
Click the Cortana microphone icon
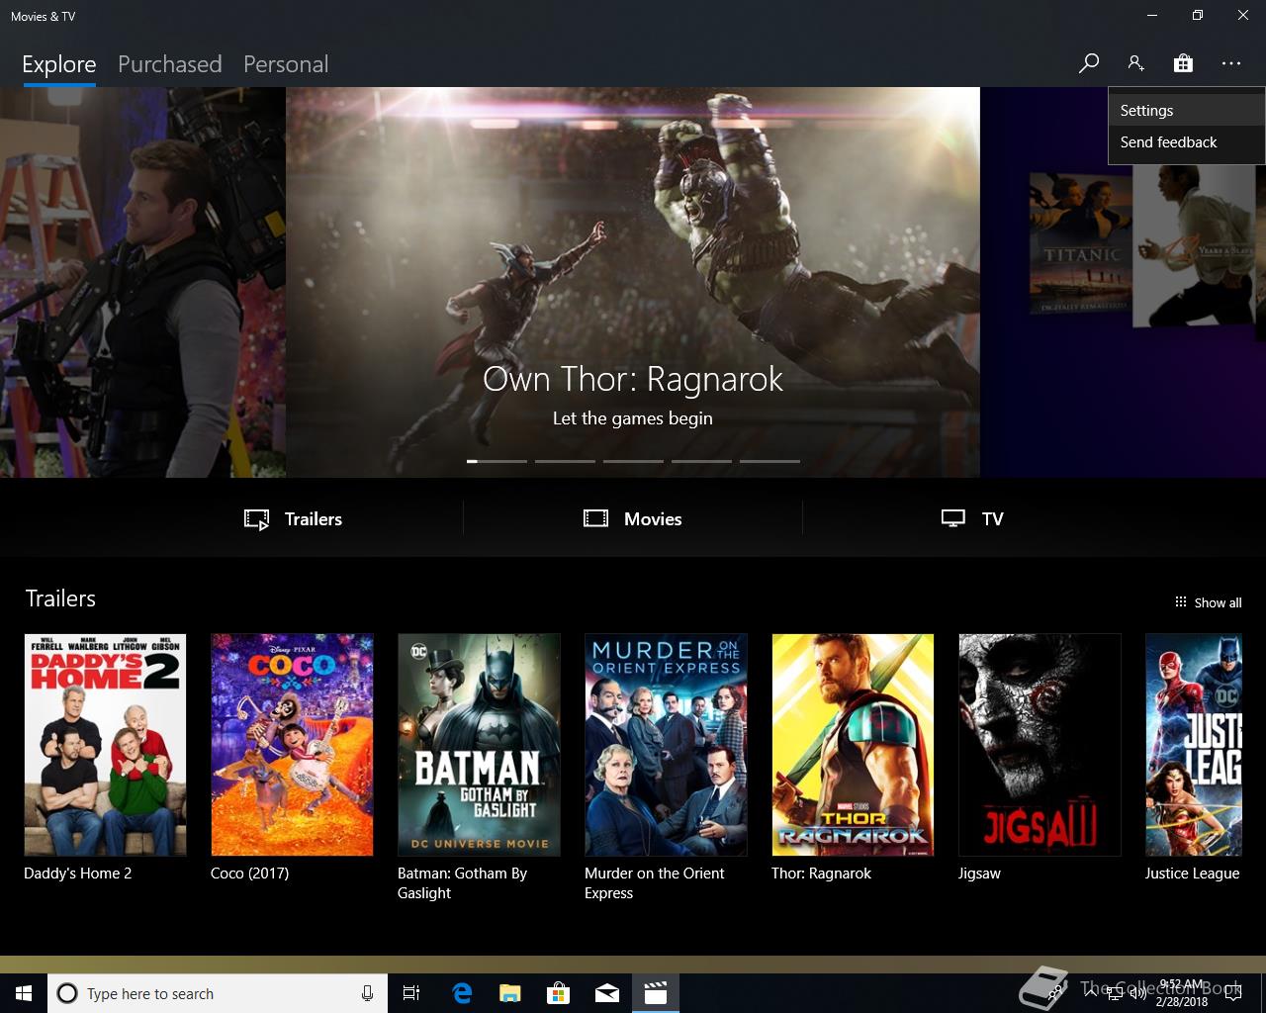coord(367,993)
